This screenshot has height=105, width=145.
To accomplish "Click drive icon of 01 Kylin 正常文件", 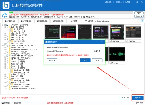I will pyautogui.click(x=7, y=45).
